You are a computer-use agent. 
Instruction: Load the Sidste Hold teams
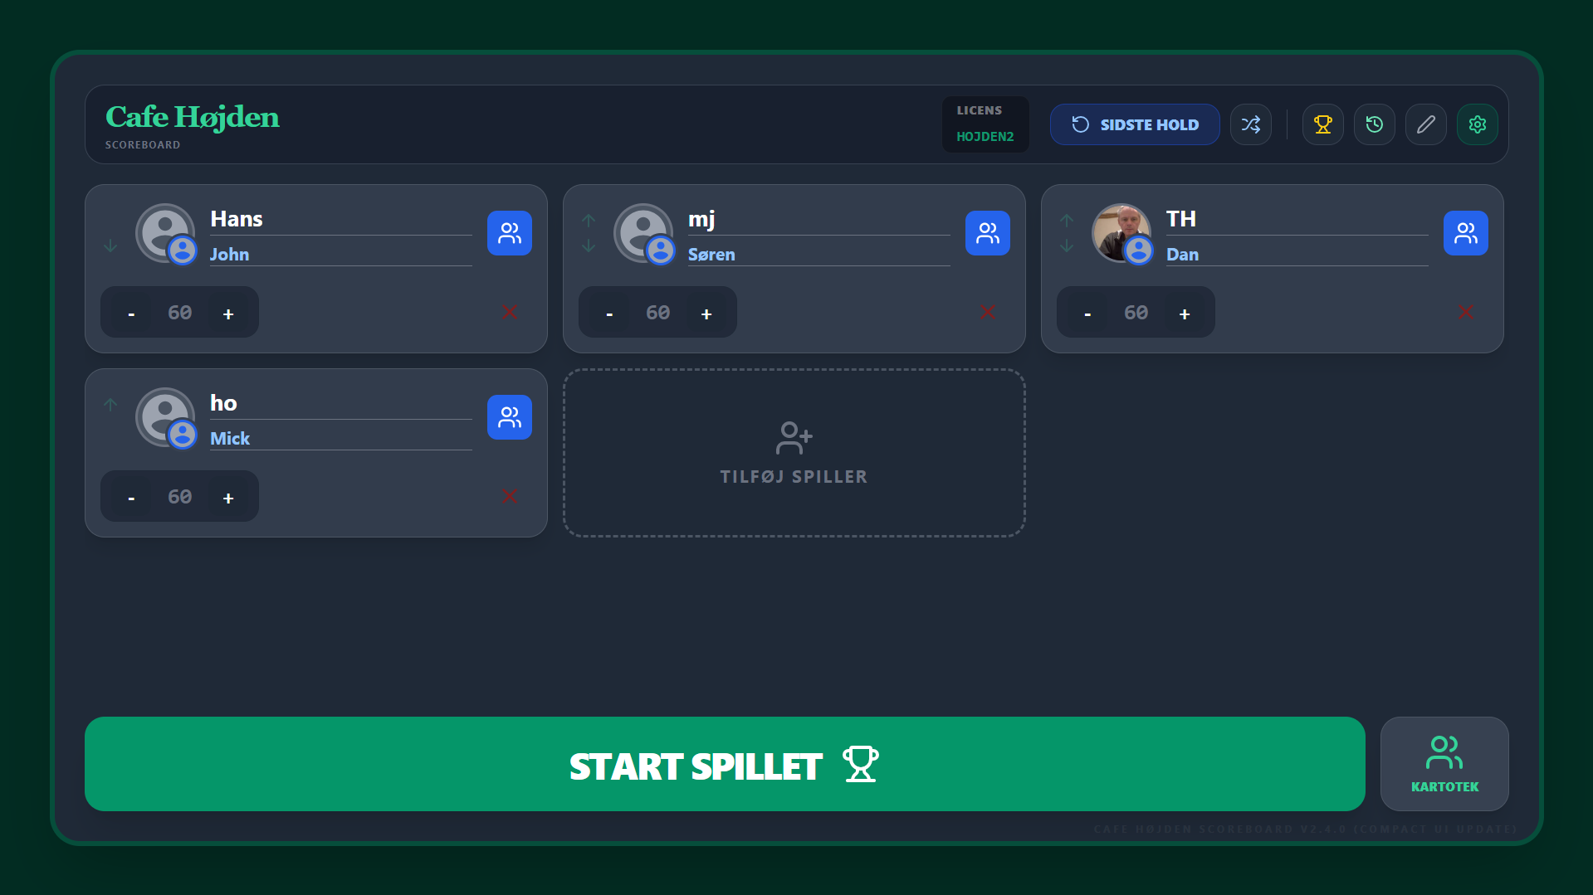coord(1134,124)
